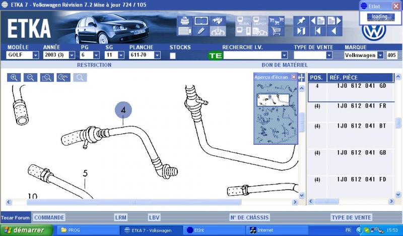
Task: Select the pencil edit icon
Action: (x=201, y=31)
